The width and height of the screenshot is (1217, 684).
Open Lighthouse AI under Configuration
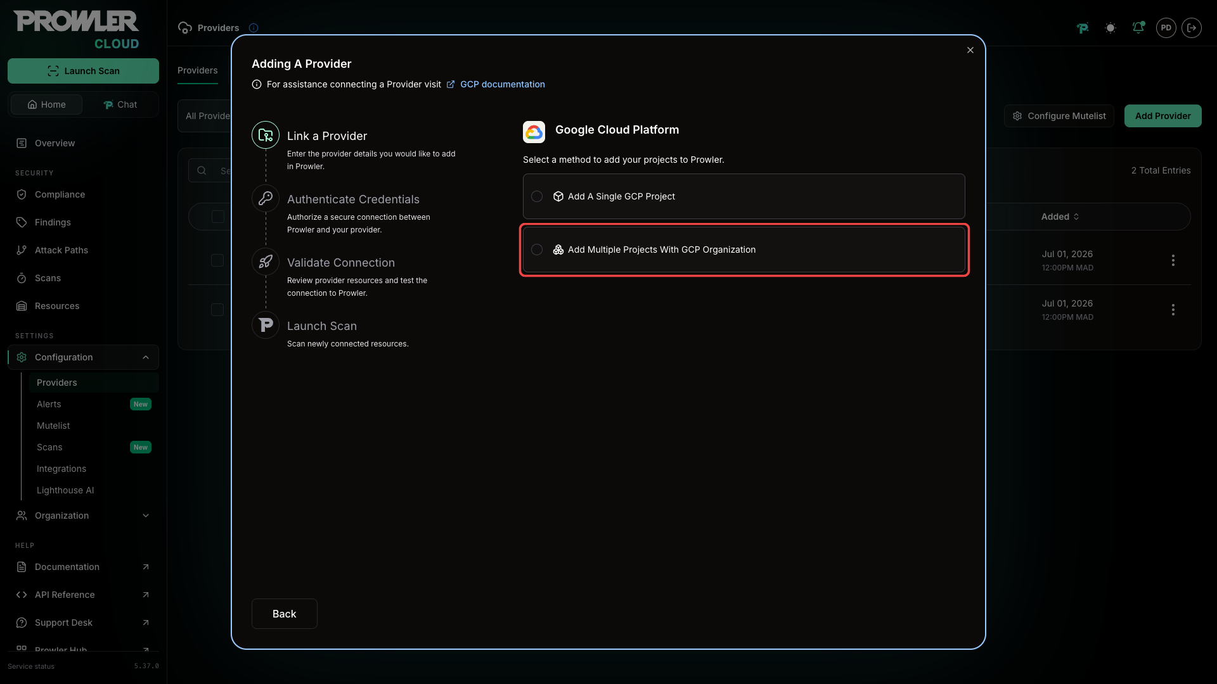tap(65, 490)
